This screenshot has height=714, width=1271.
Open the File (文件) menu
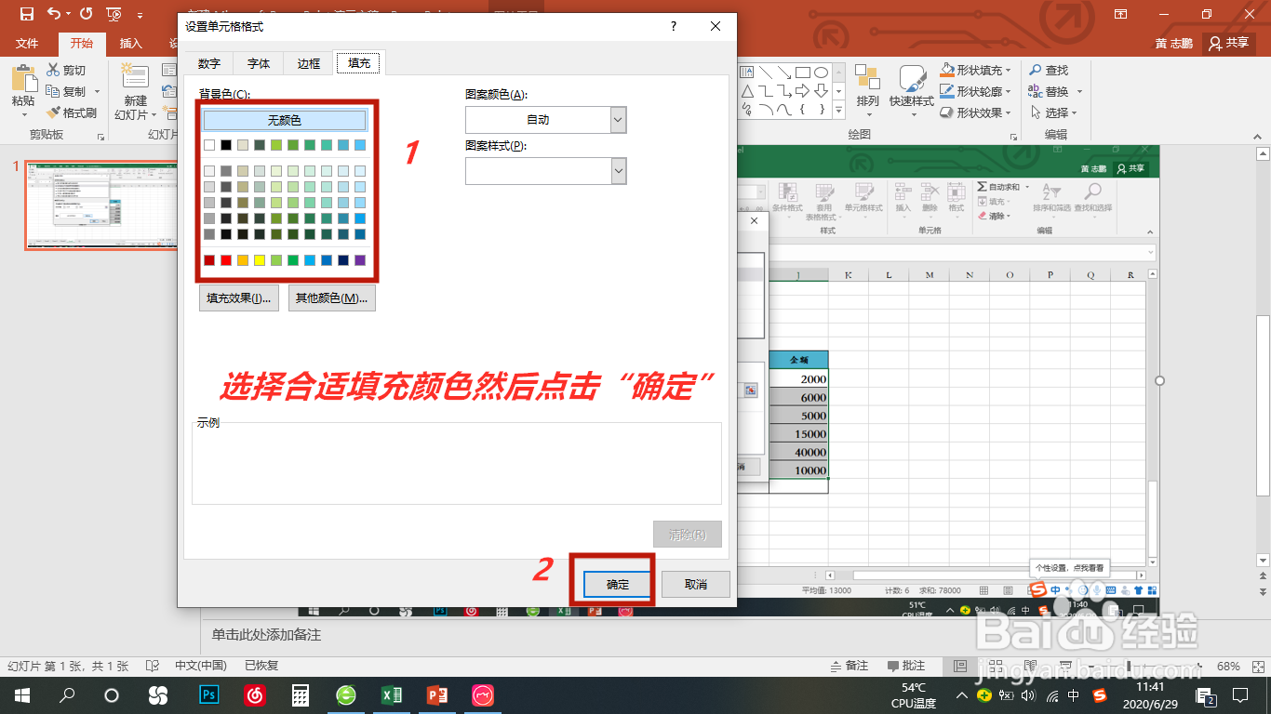(x=27, y=43)
